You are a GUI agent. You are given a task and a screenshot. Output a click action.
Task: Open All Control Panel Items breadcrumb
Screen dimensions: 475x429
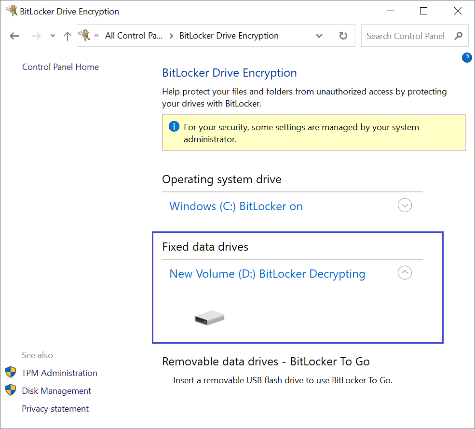pos(134,35)
